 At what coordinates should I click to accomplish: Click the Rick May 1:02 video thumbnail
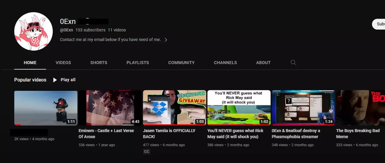tap(239, 108)
